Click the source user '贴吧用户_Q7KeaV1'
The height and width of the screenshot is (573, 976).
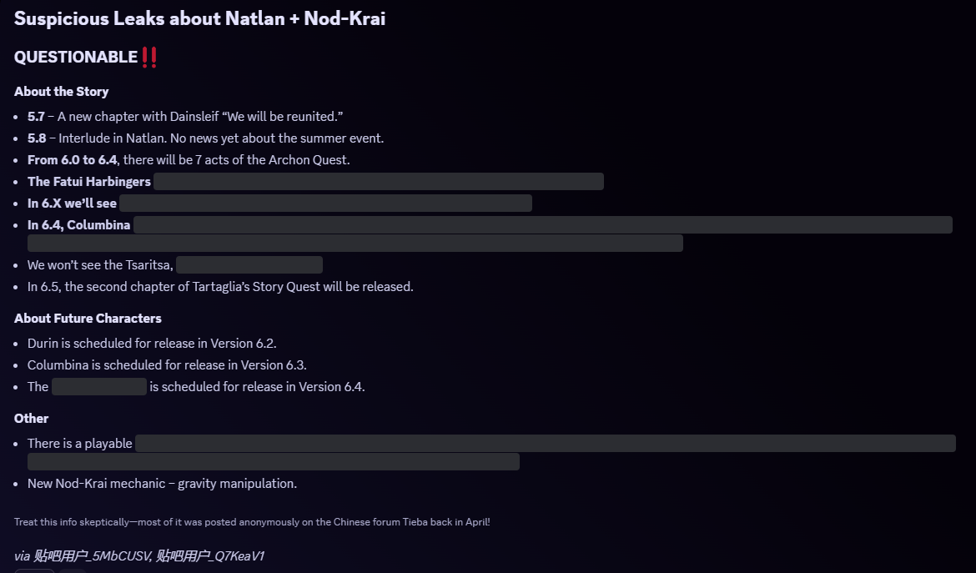point(209,555)
